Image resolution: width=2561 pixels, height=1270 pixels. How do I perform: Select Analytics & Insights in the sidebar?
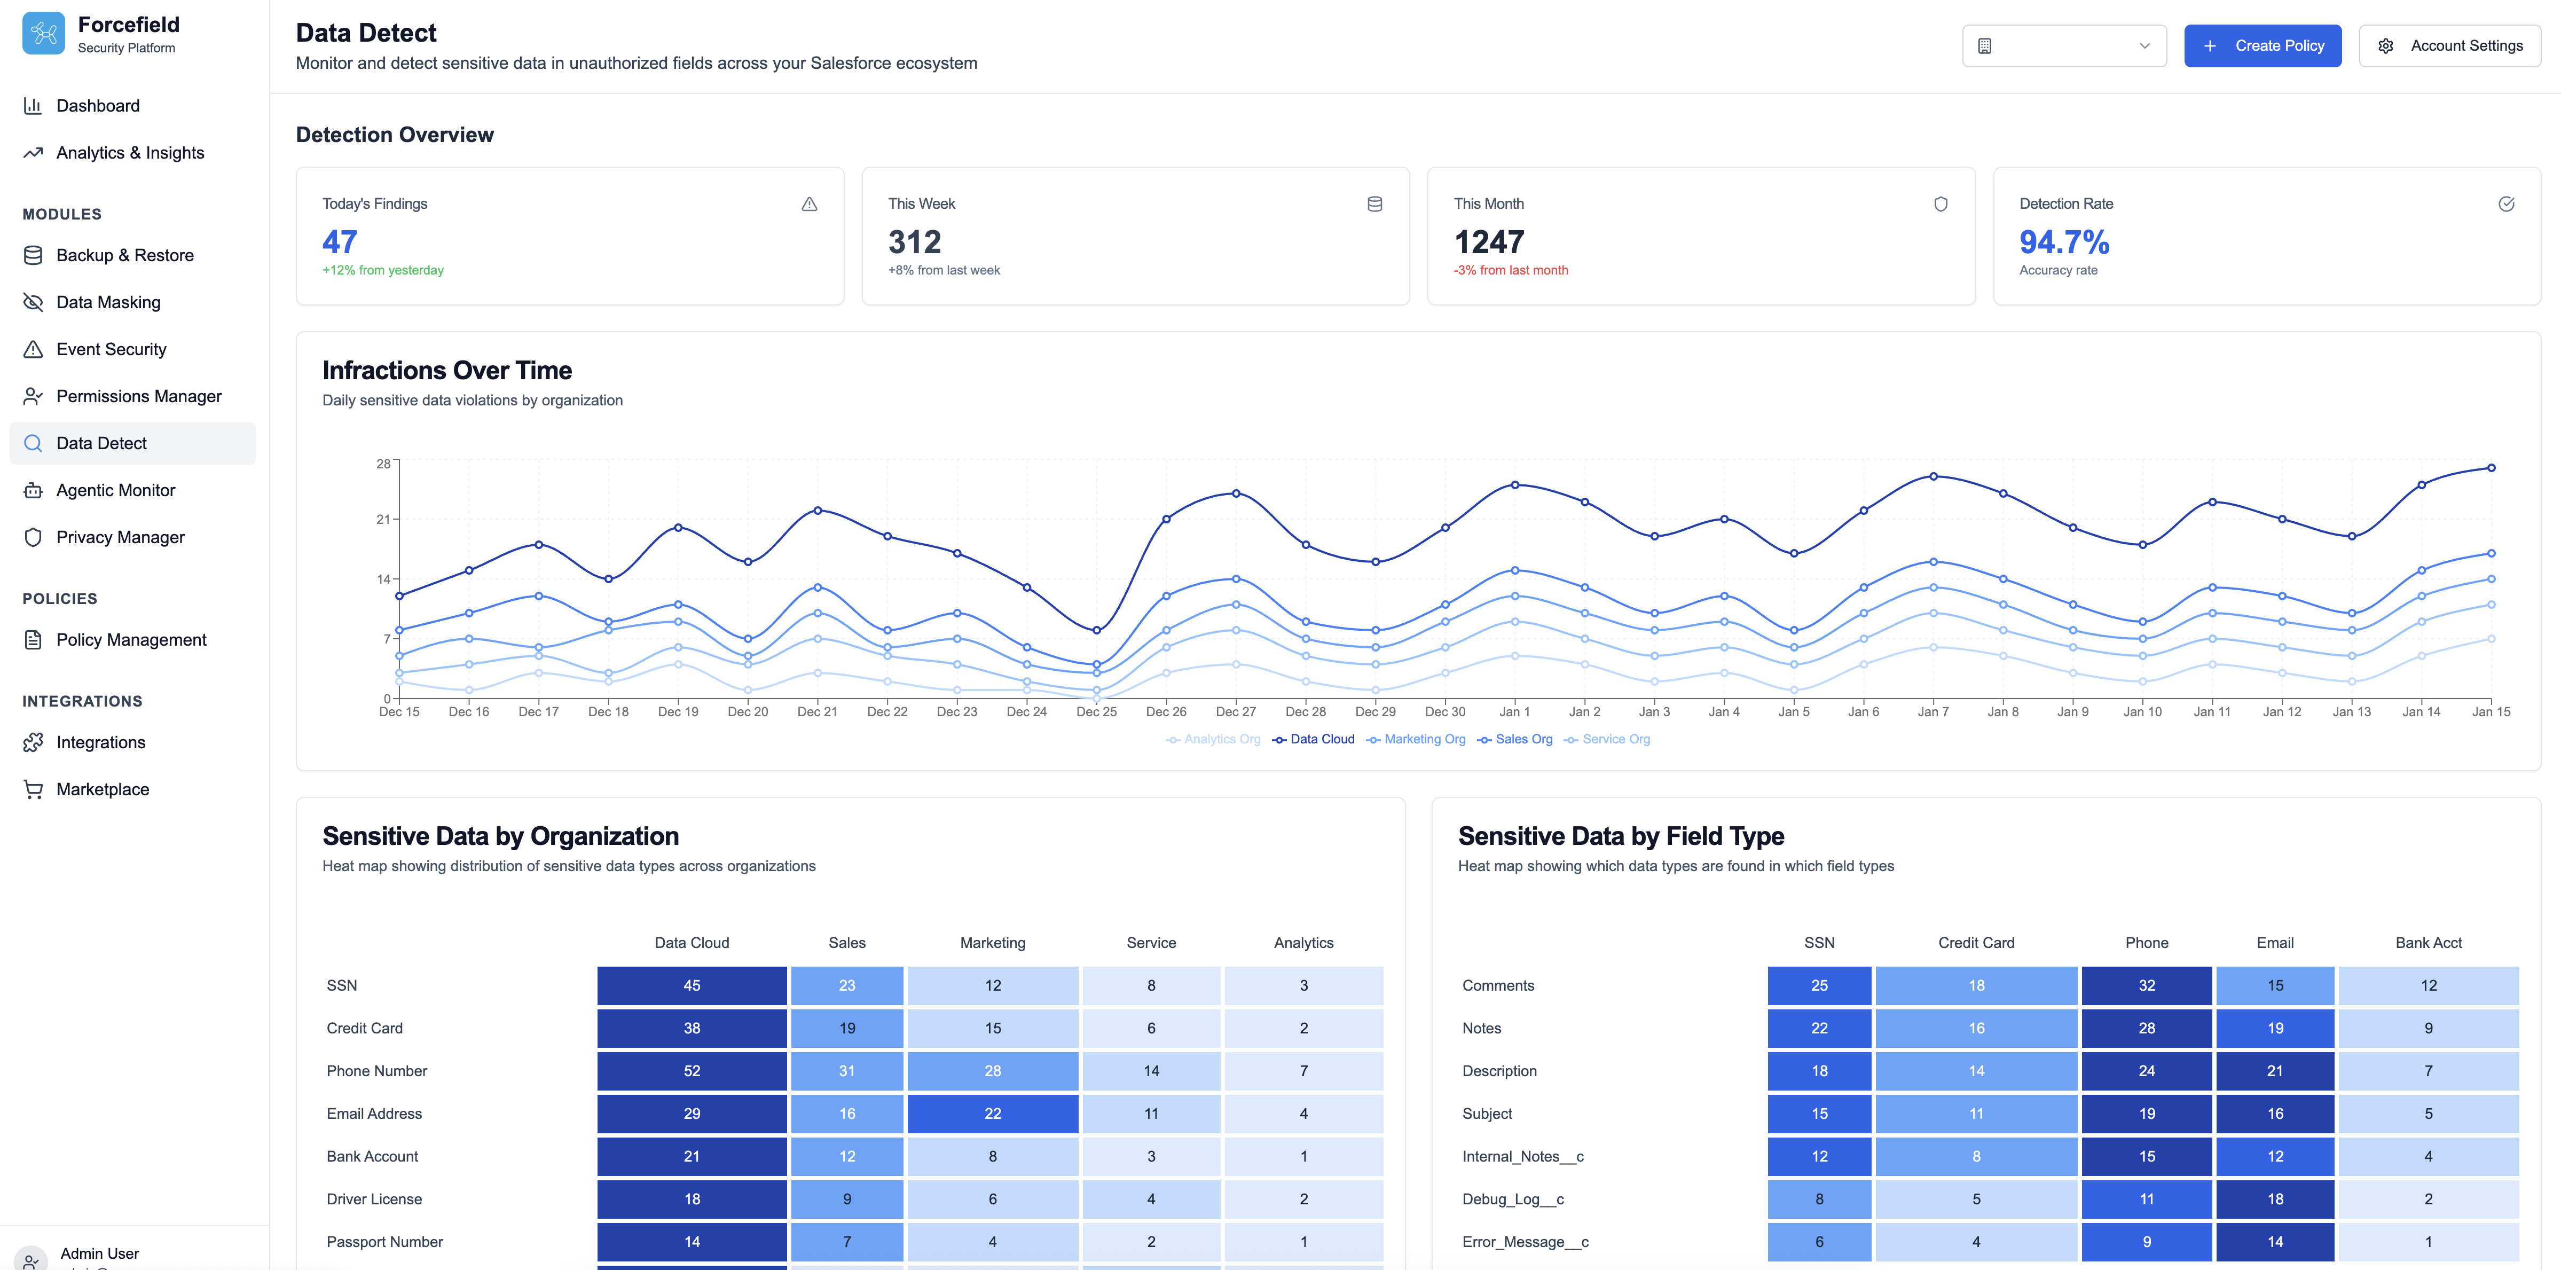[x=129, y=152]
